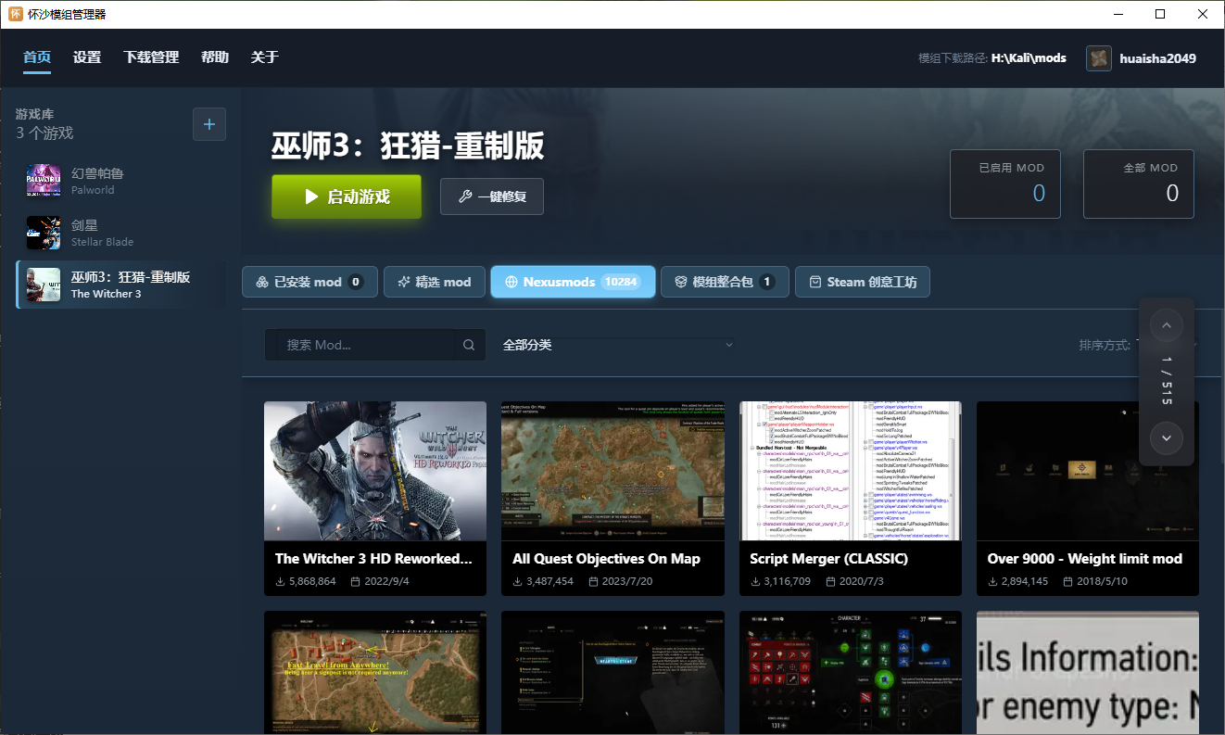Switch to the 精选 mod tab
The height and width of the screenshot is (735, 1225).
pyautogui.click(x=435, y=282)
